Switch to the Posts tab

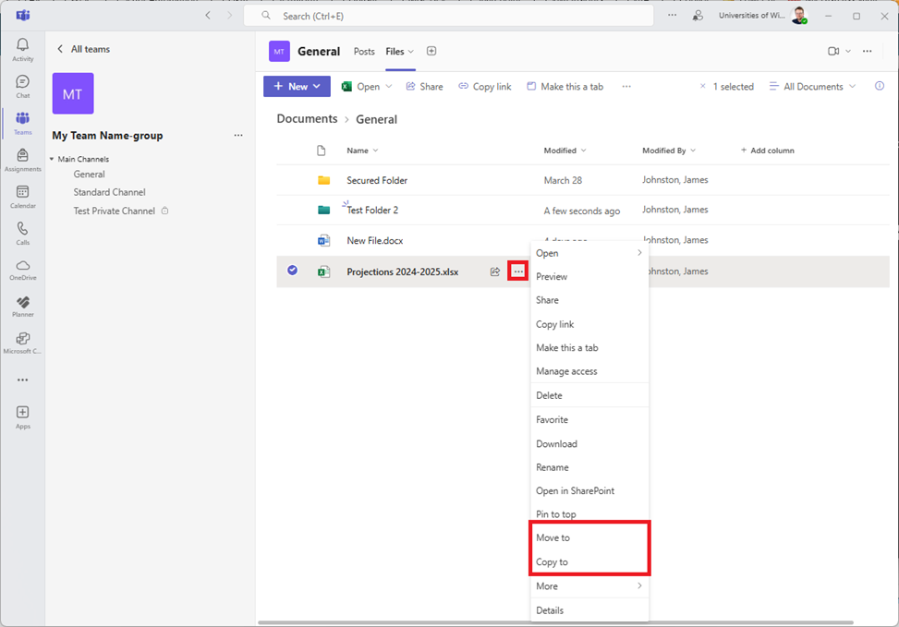click(364, 52)
